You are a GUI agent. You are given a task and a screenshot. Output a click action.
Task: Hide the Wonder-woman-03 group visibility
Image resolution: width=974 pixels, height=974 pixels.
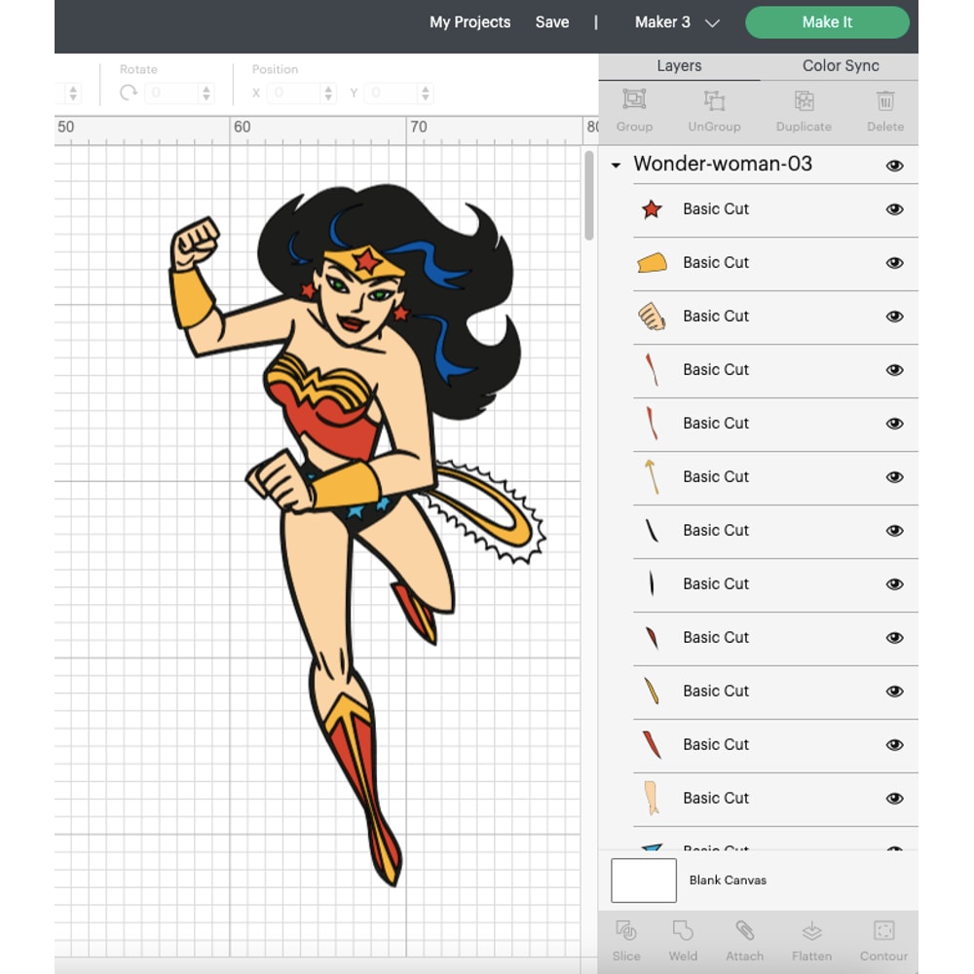coord(895,165)
